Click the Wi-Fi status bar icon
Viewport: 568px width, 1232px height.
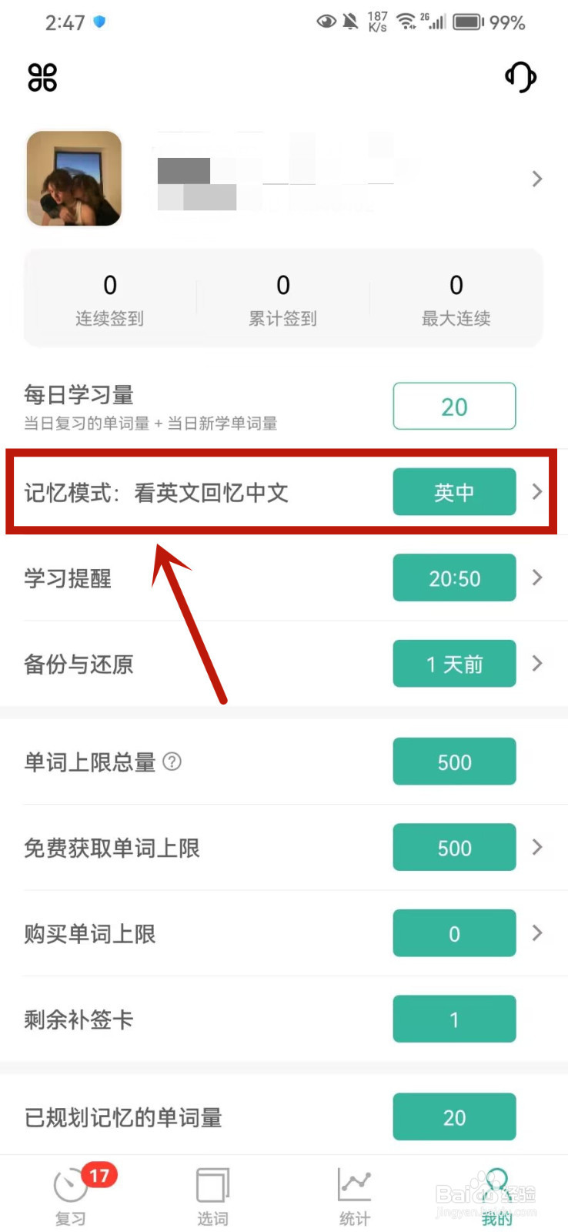[x=406, y=22]
